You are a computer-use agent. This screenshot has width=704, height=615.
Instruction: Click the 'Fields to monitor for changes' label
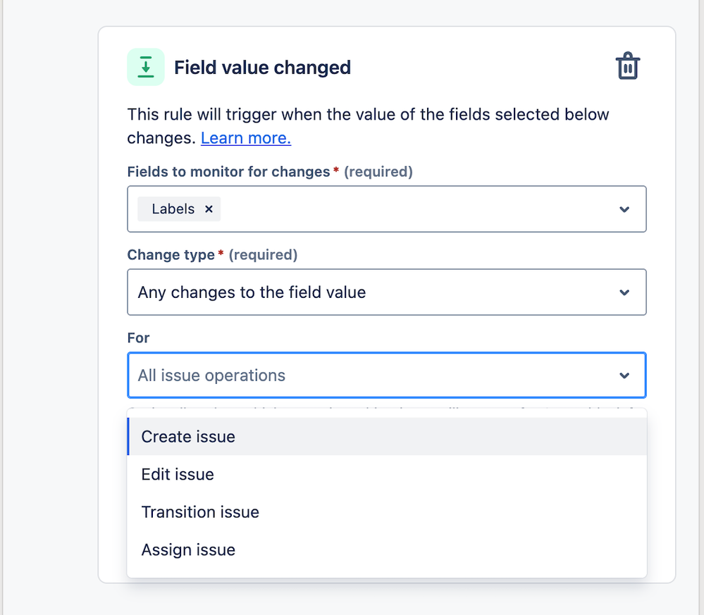(x=228, y=172)
